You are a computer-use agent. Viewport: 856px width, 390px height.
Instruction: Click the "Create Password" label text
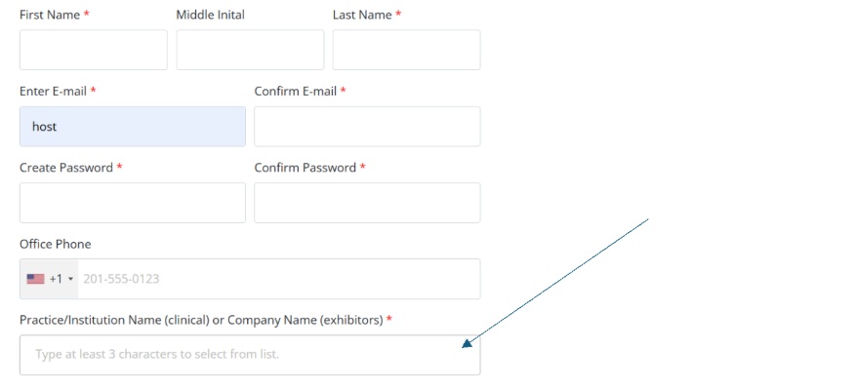click(x=66, y=168)
